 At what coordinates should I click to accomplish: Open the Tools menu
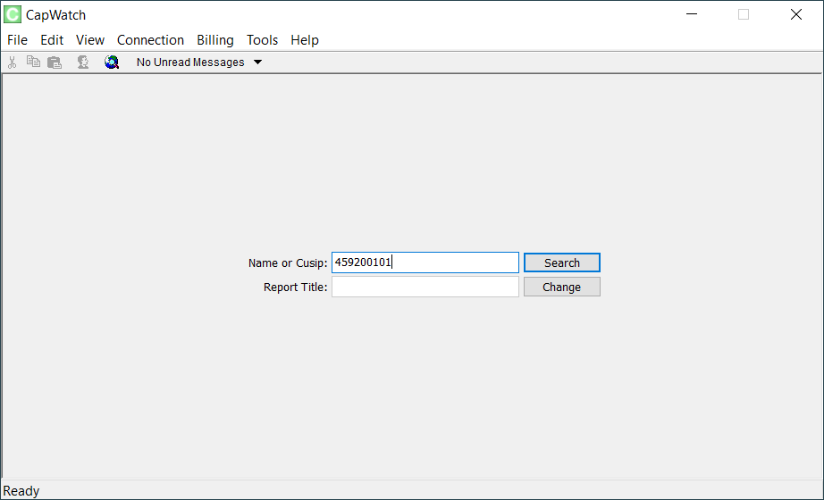pos(262,40)
